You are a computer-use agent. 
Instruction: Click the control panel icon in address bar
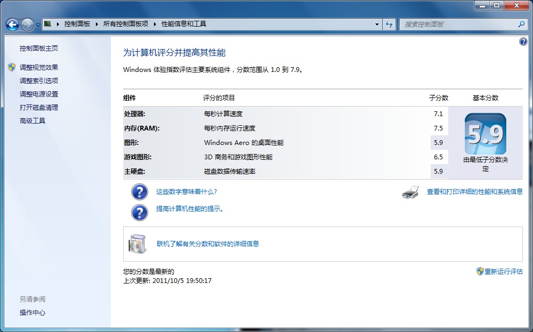click(x=48, y=24)
